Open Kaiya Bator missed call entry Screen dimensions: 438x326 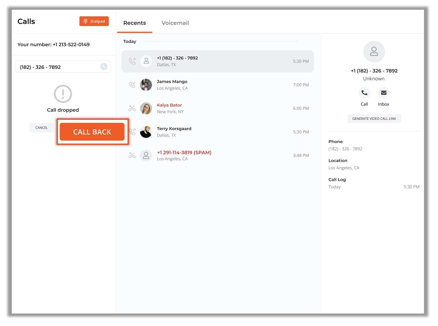[218, 108]
